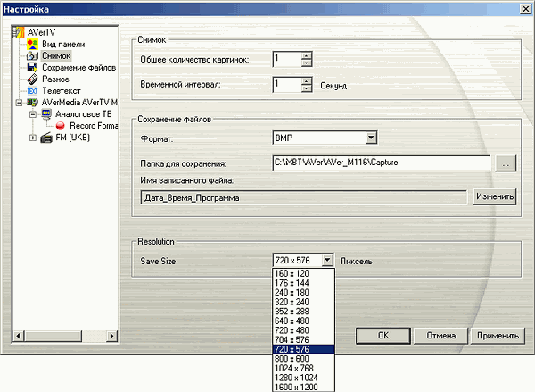The image size is (535, 392).
Task: Decrease the time interval value
Action: tap(307, 90)
